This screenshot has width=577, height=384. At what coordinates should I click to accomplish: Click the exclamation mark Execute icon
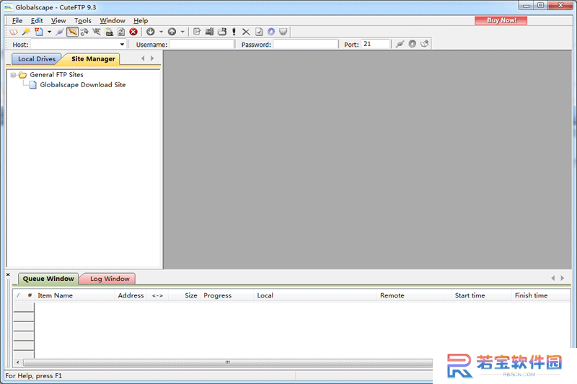[x=234, y=32]
